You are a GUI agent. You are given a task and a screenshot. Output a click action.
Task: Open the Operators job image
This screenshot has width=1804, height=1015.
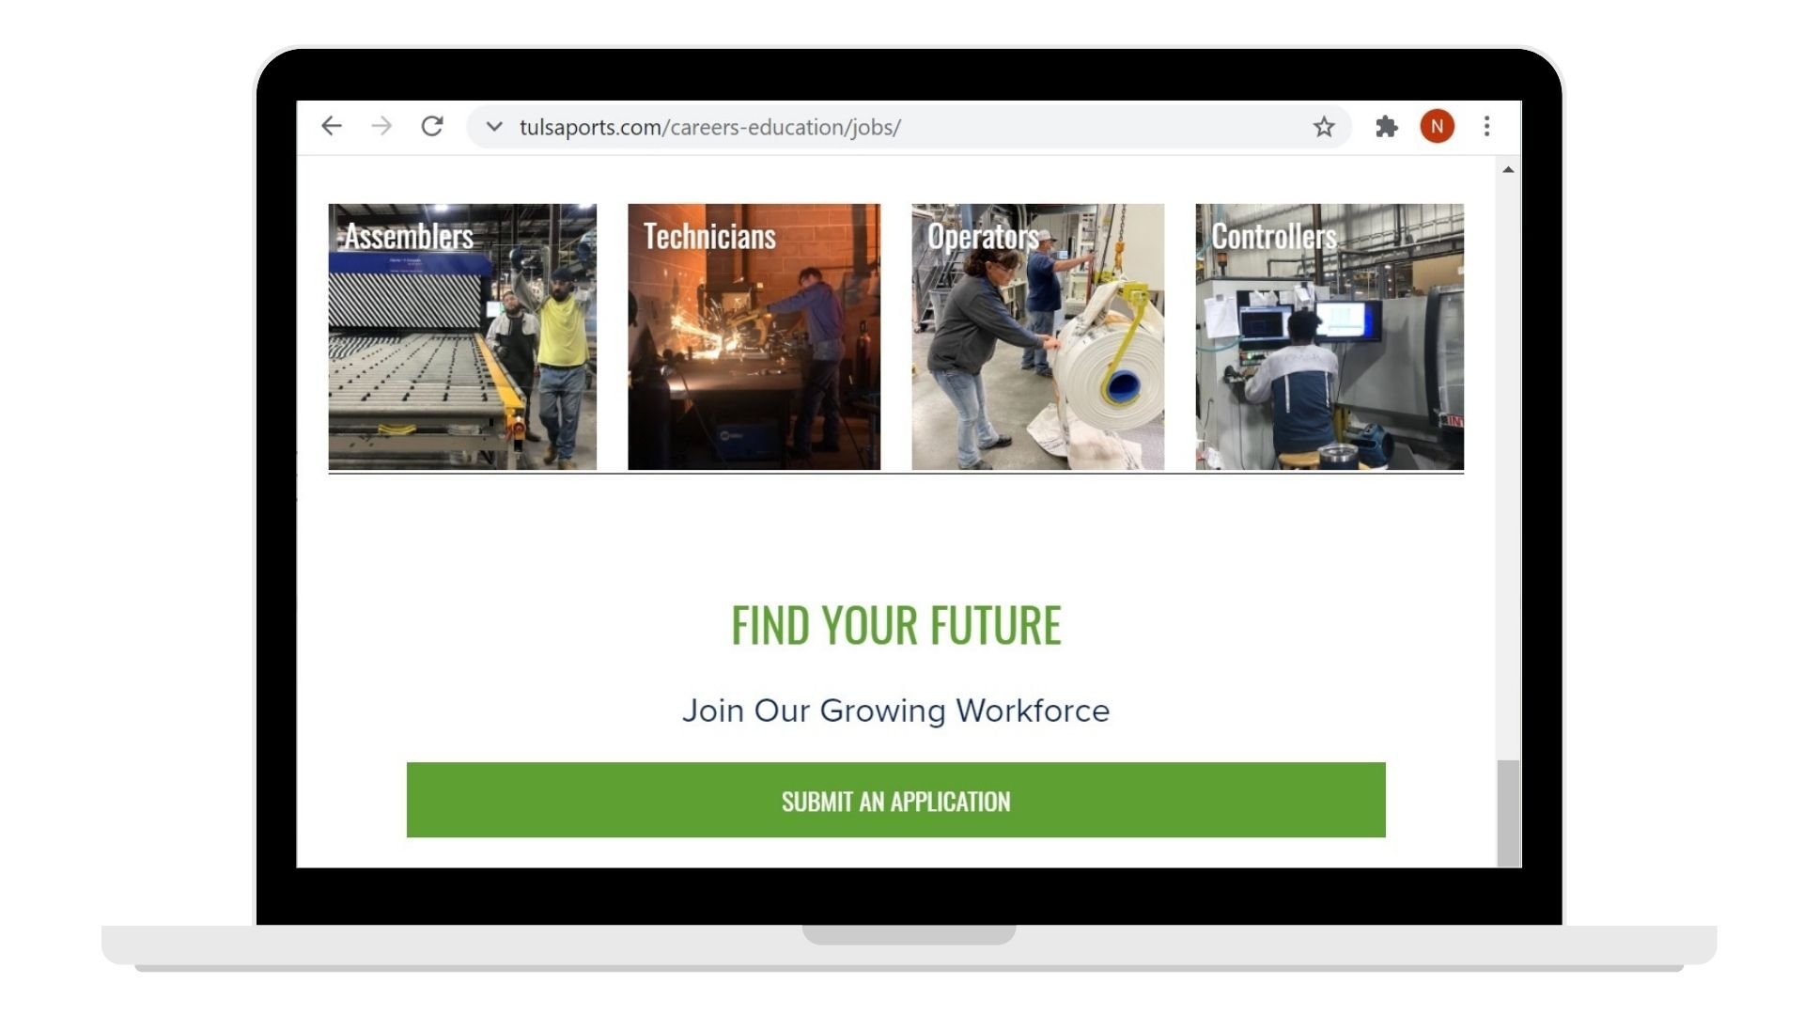click(1037, 336)
